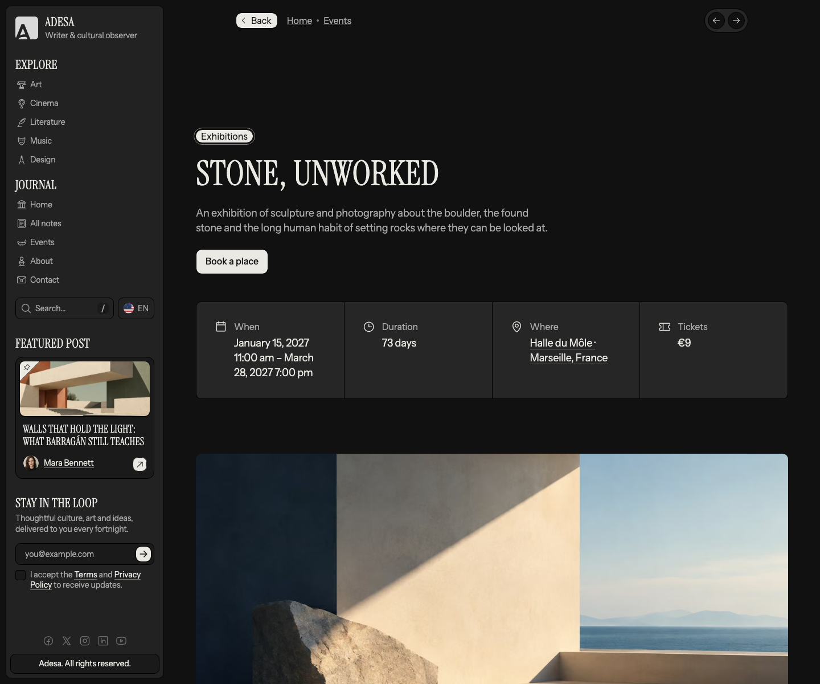Screen dimensions: 820x684
Task: Click the calendar icon beside When
Action: coord(221,327)
